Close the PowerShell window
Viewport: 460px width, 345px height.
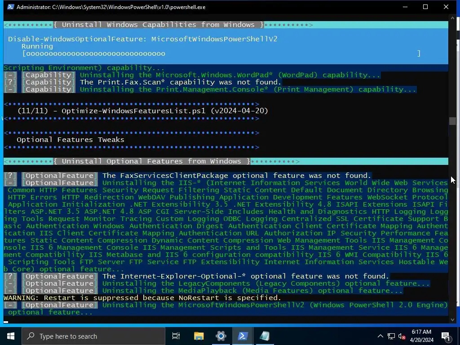tap(446, 7)
